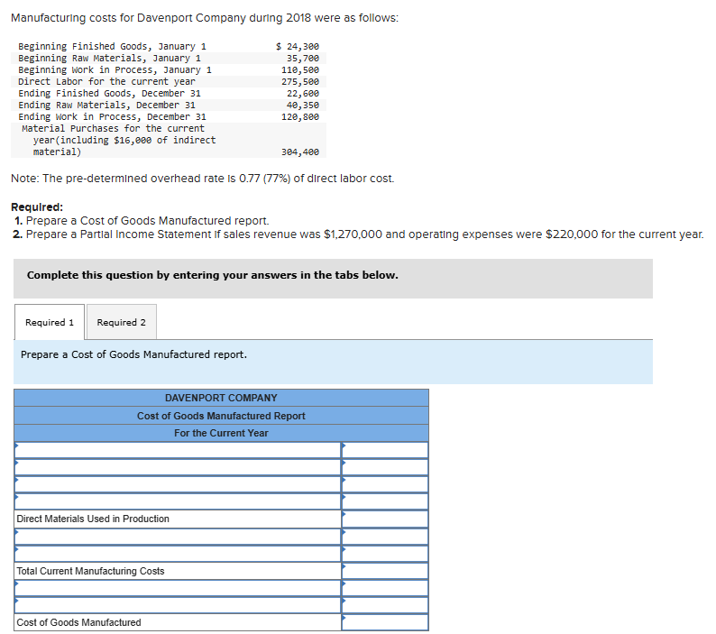Click the Direct Materials Used in Production amount field

[x=385, y=519]
